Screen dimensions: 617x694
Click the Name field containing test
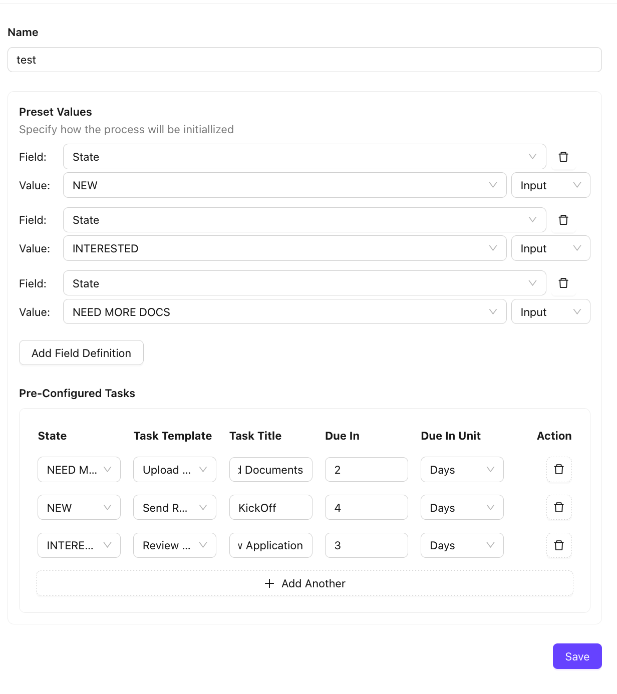pyautogui.click(x=304, y=60)
